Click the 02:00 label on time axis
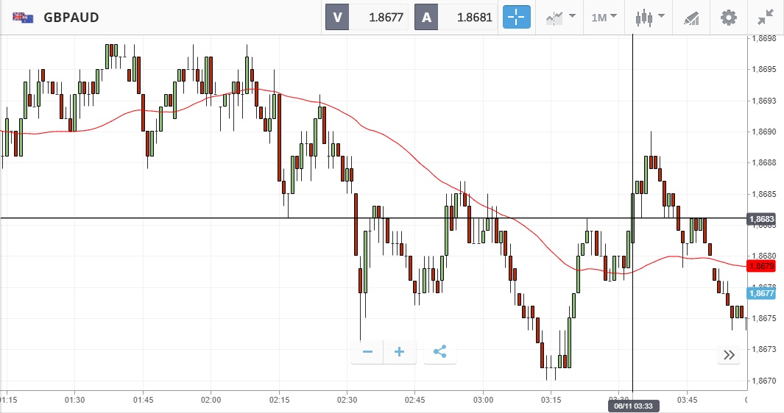The height and width of the screenshot is (413, 784). tap(211, 400)
